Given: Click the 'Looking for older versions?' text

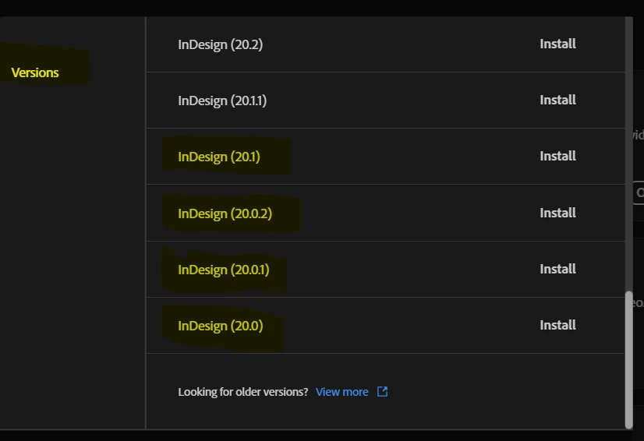Looking at the screenshot, I should [x=242, y=392].
